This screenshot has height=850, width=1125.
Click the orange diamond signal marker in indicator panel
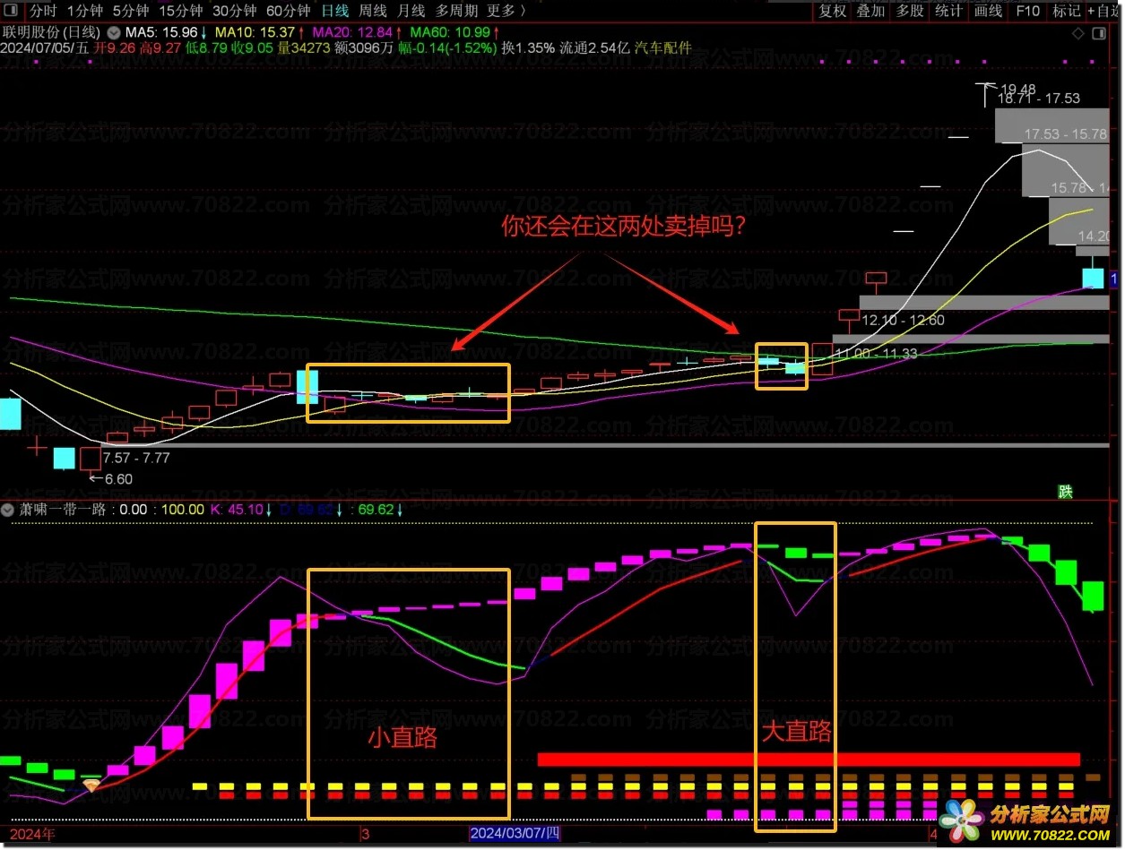91,785
